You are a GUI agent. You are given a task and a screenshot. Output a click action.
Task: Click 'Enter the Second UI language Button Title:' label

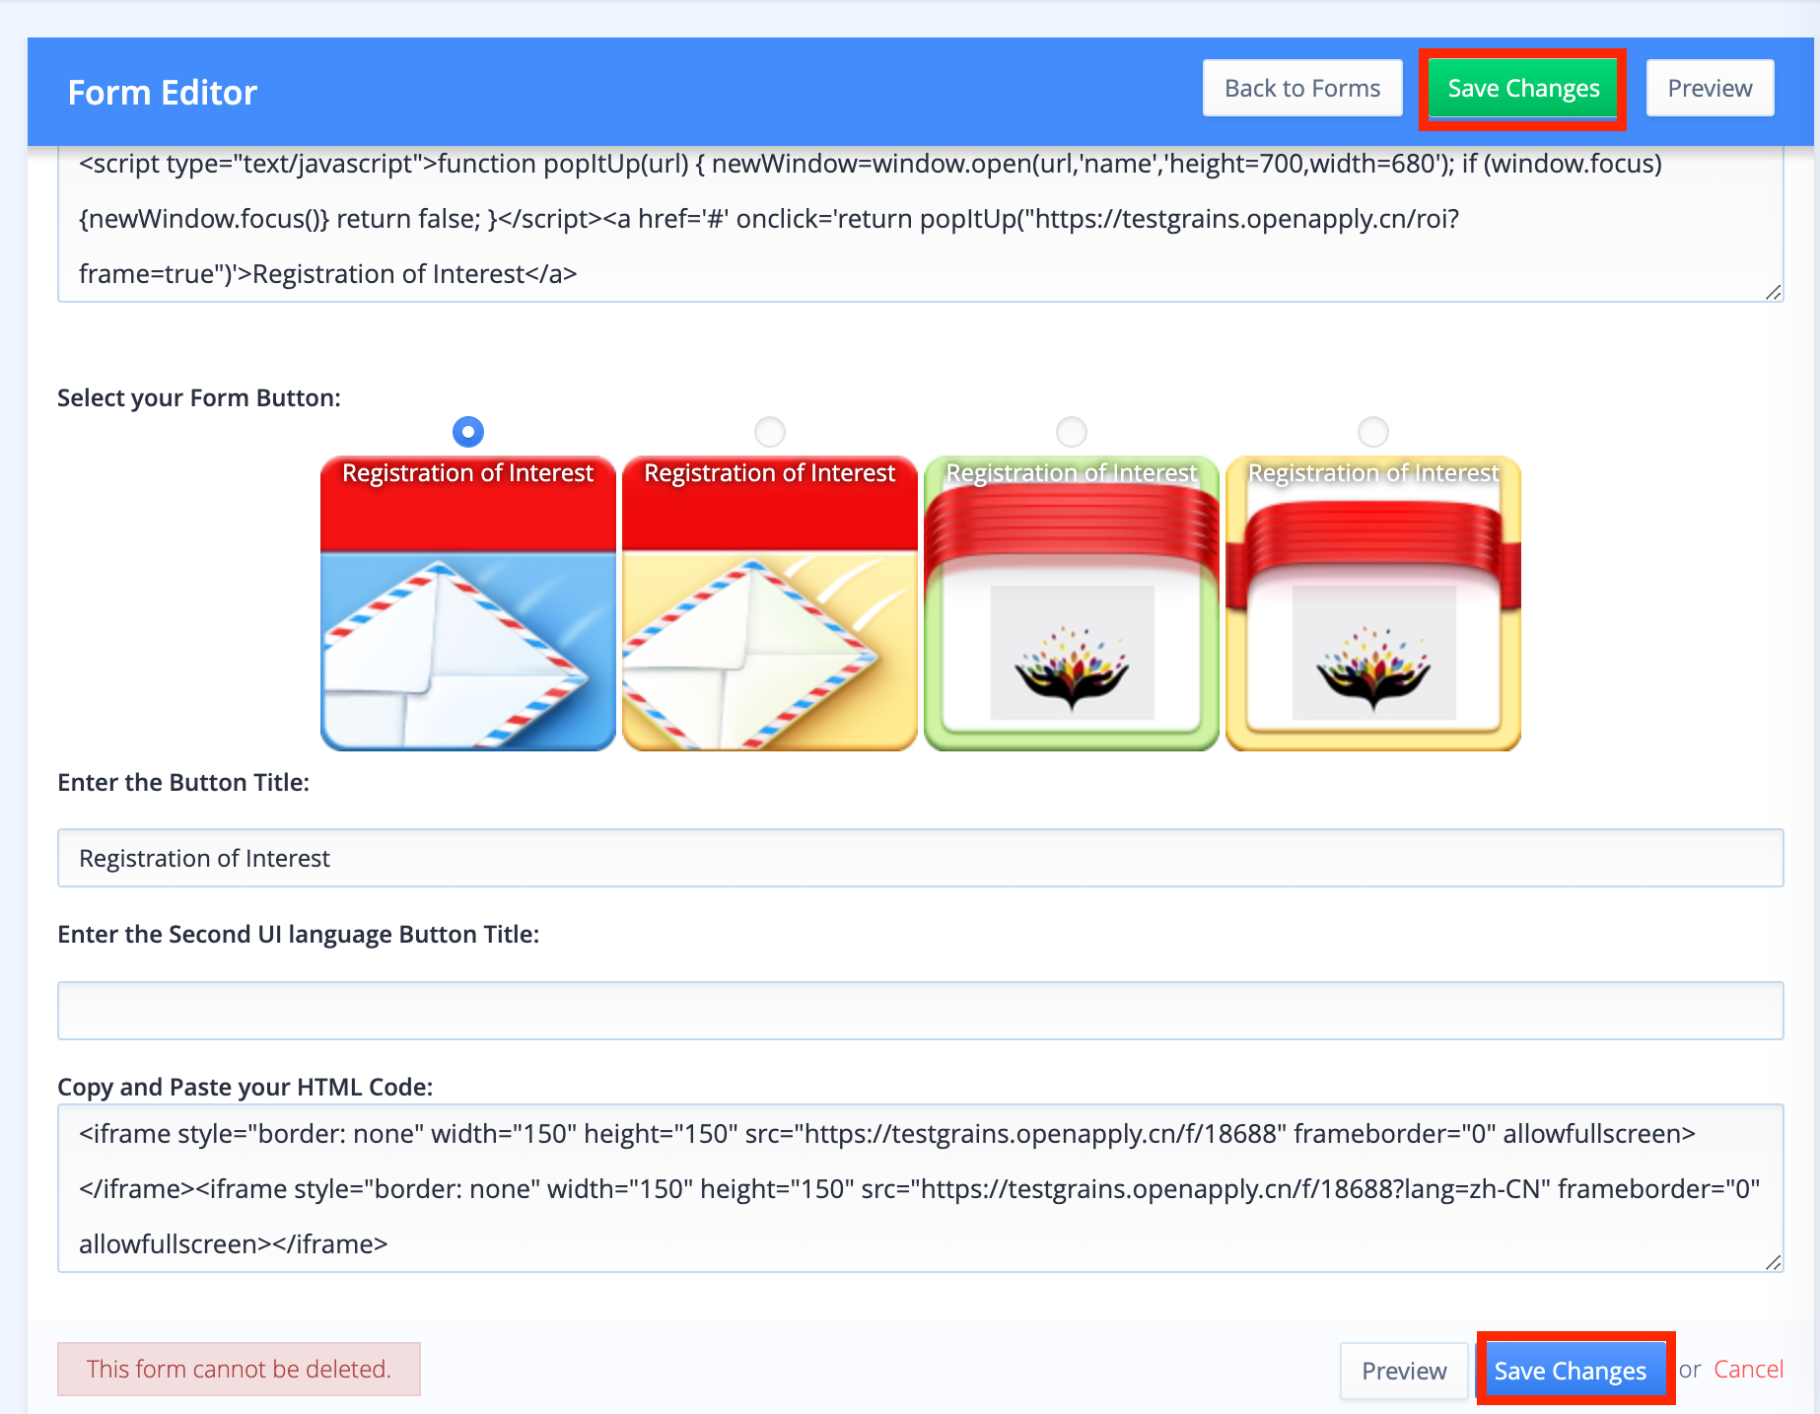click(299, 935)
